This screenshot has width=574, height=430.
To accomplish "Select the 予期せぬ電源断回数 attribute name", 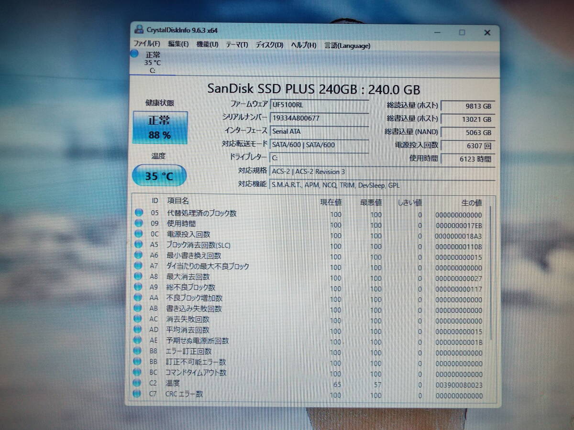I will 197,341.
